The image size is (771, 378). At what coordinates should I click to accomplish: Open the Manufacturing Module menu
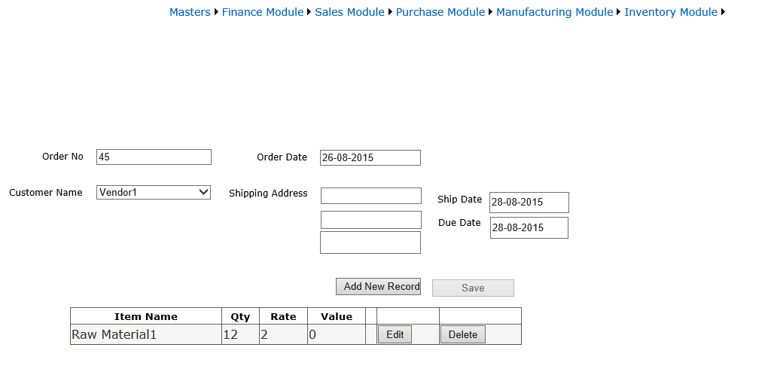pos(554,12)
